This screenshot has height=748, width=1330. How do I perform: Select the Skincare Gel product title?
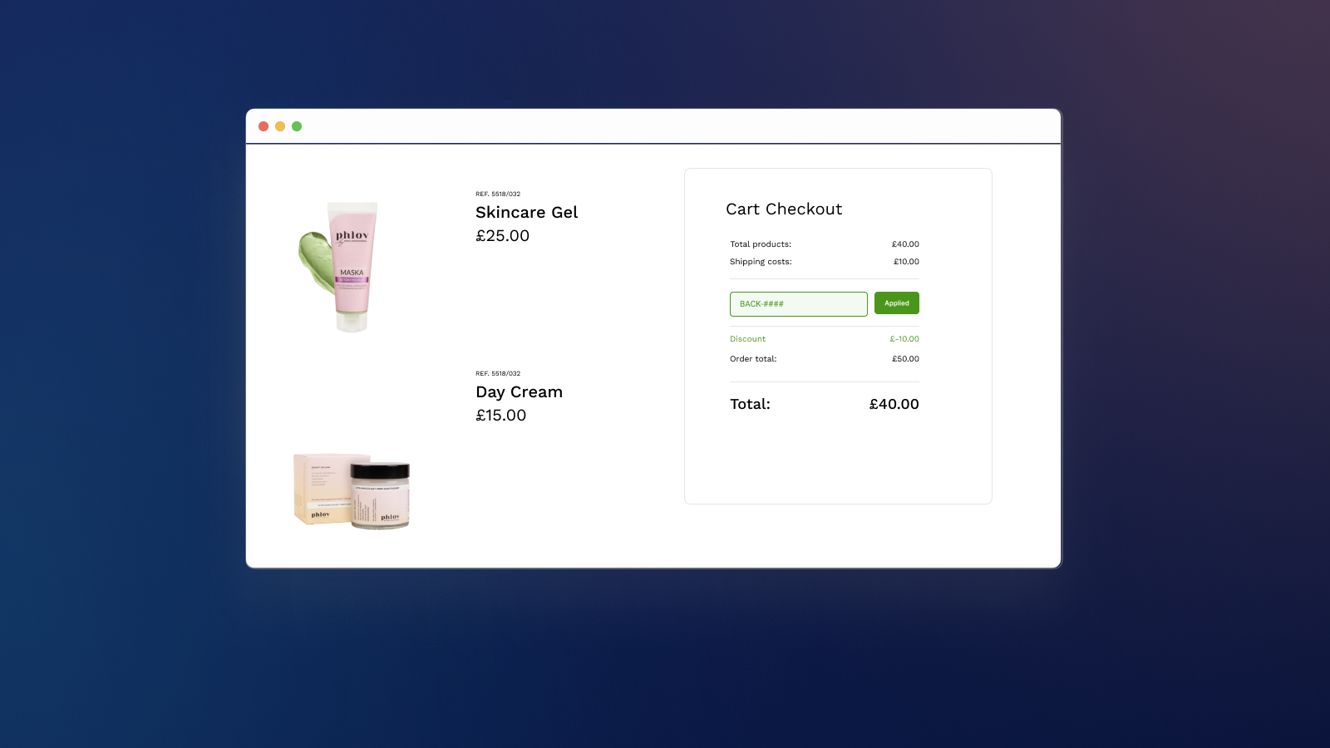tap(526, 213)
